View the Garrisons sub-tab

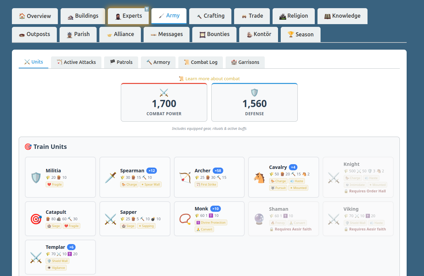[245, 62]
